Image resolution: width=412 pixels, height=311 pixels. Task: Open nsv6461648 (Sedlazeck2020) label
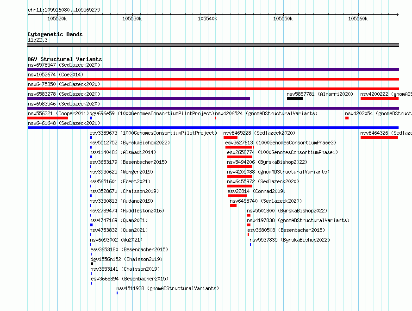point(64,123)
